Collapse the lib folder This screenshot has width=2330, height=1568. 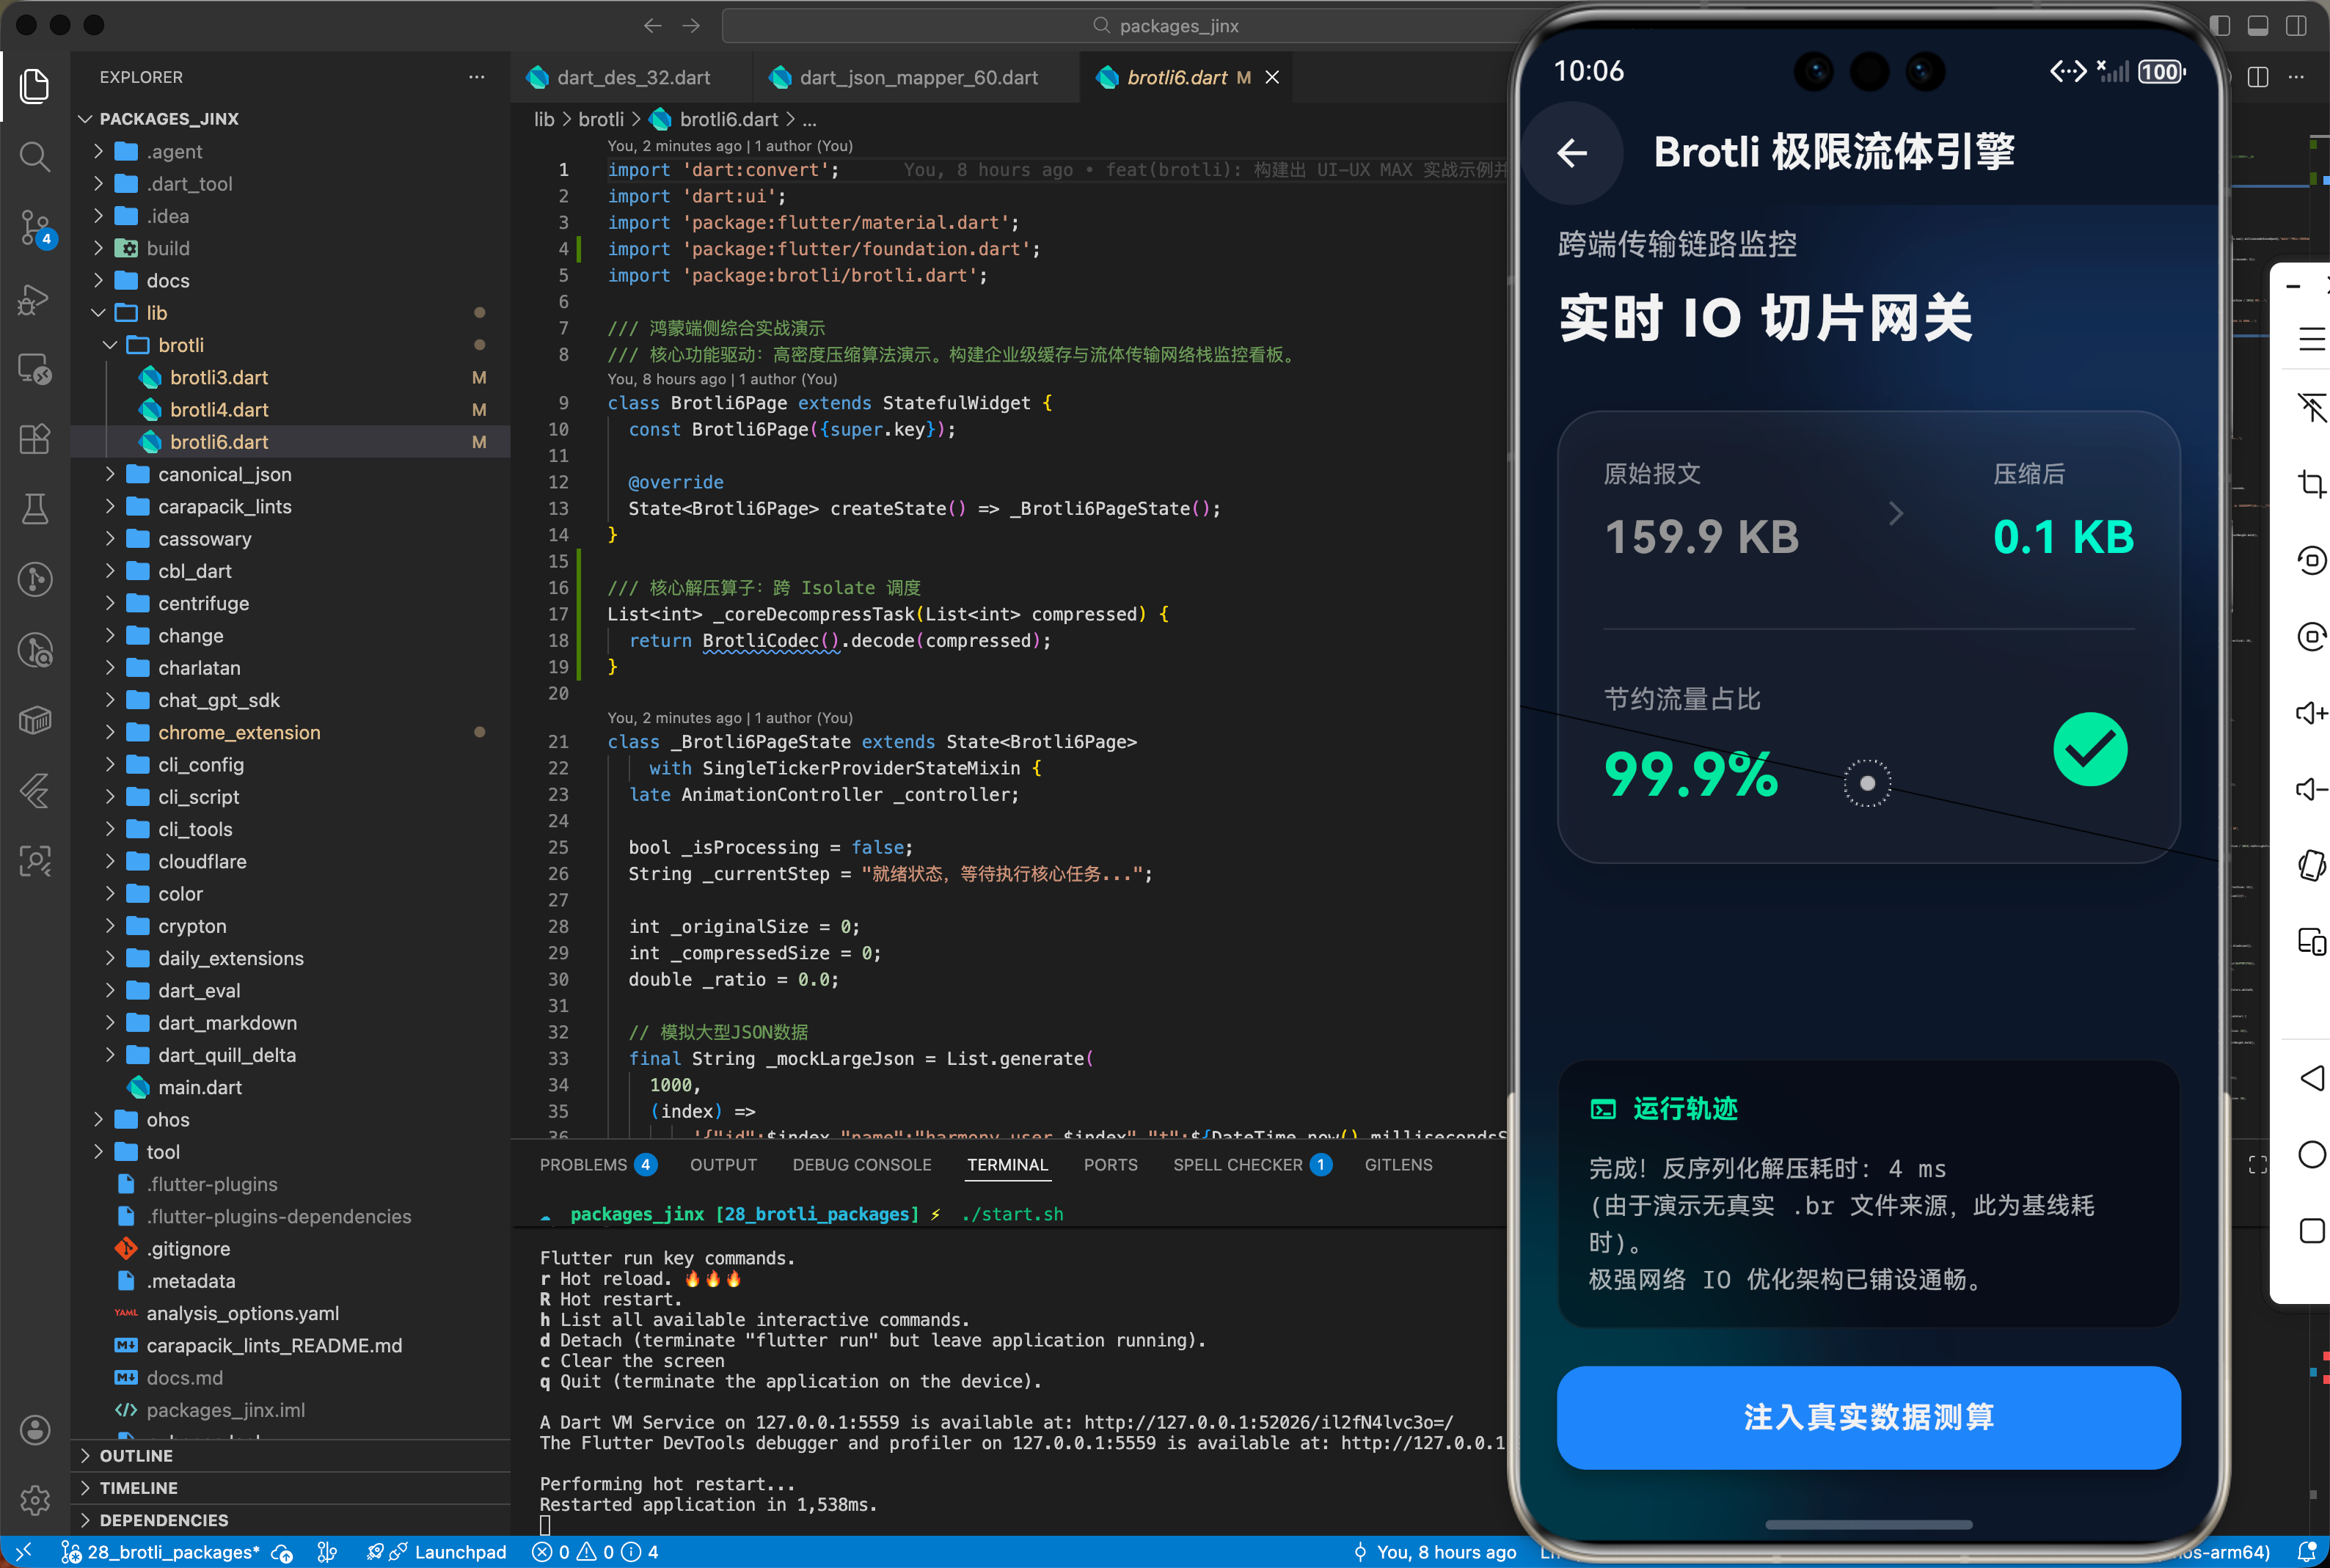pos(290,313)
